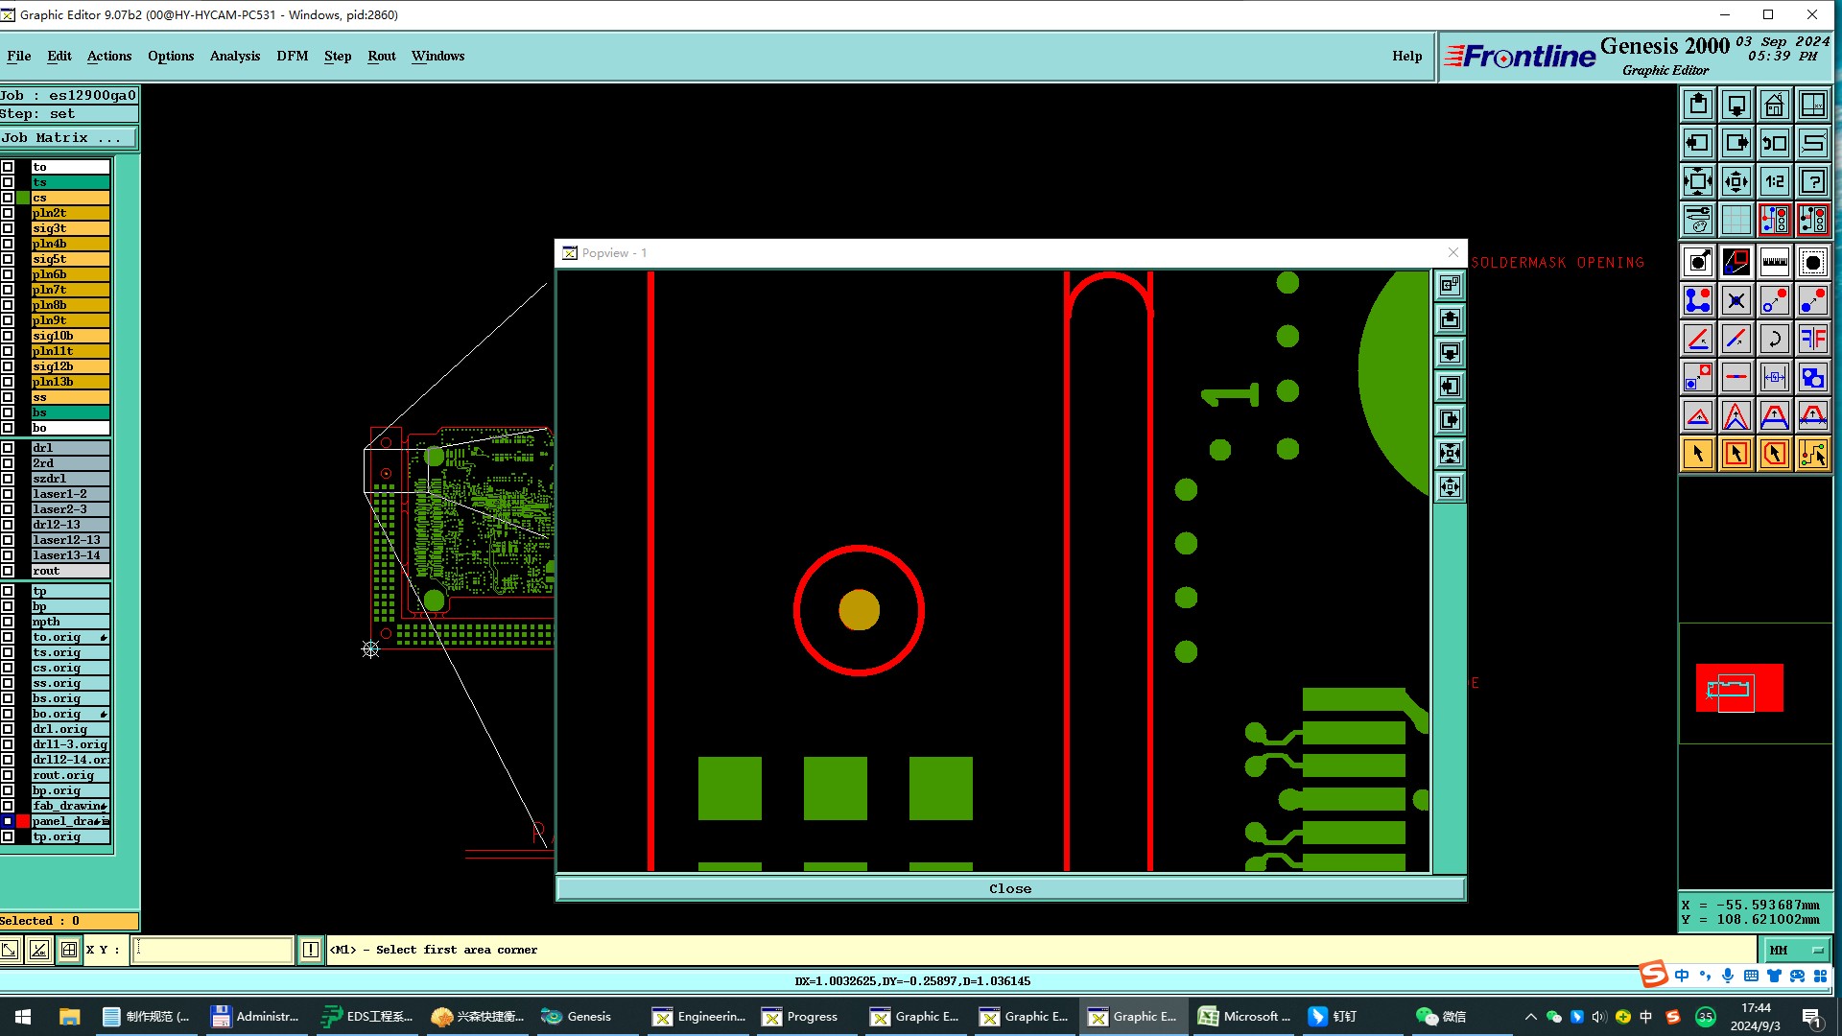This screenshot has height=1036, width=1842.
Task: Toggle checkbox for panel_drawing layer
Action: point(8,821)
